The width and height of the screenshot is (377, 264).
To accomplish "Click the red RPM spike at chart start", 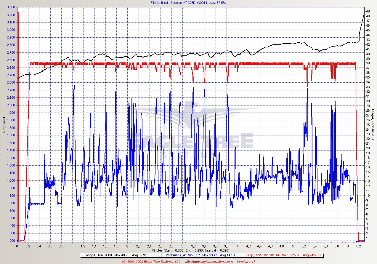I will (x=18, y=13).
